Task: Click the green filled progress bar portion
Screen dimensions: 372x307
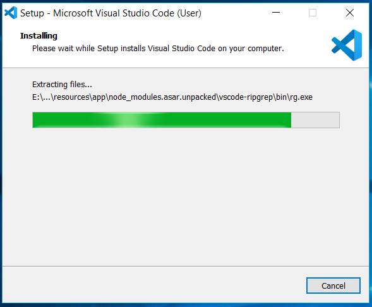Action: click(162, 120)
